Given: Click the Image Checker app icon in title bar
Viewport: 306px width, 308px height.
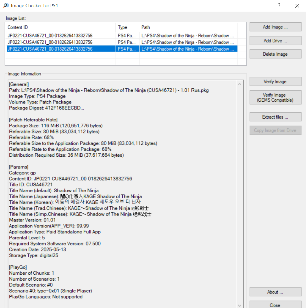Looking at the screenshot, I should pos(6,5).
